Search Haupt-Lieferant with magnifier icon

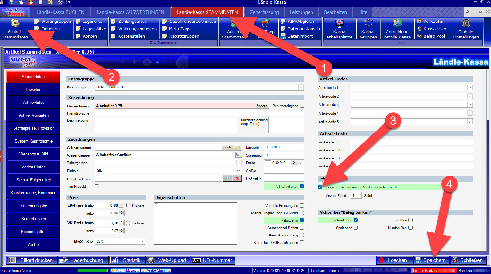pyautogui.click(x=227, y=178)
